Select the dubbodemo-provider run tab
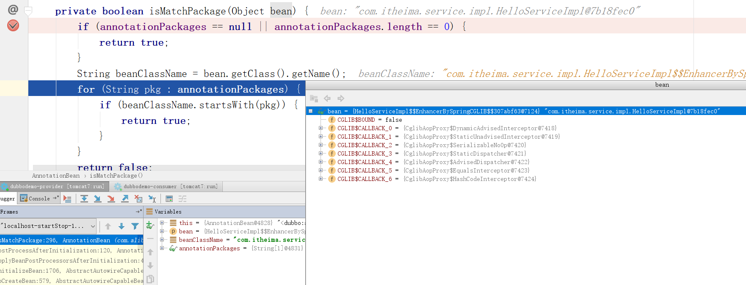The image size is (746, 285). pyautogui.click(x=54, y=186)
